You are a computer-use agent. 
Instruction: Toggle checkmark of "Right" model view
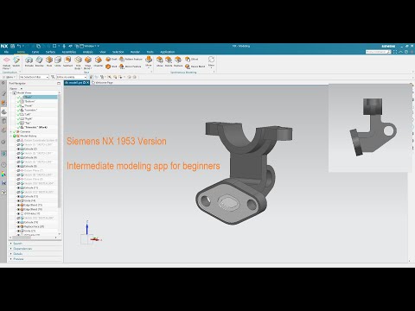point(19,118)
